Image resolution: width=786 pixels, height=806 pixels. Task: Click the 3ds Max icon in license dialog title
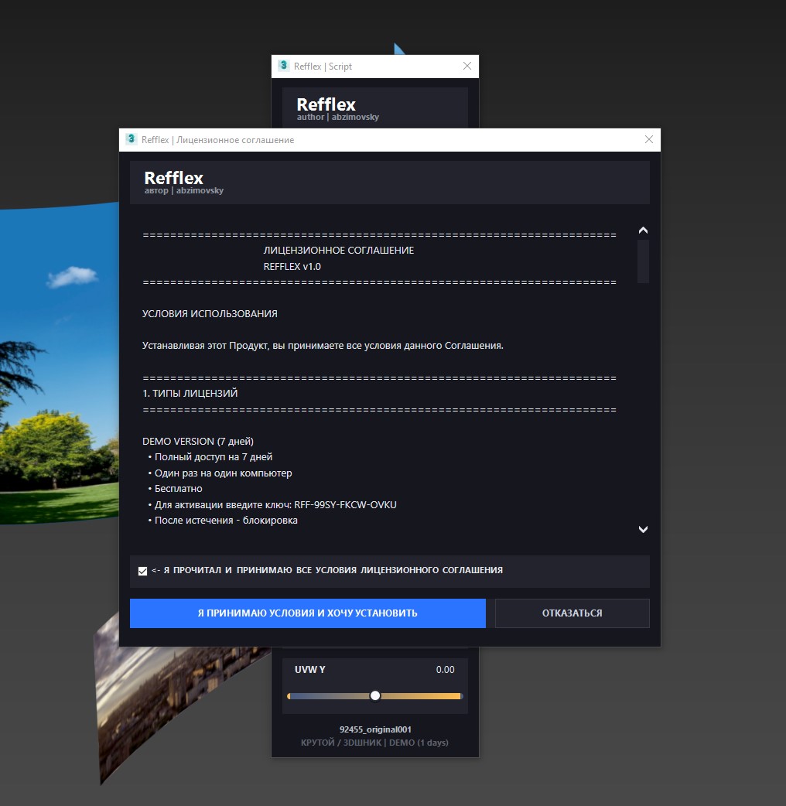(x=131, y=138)
